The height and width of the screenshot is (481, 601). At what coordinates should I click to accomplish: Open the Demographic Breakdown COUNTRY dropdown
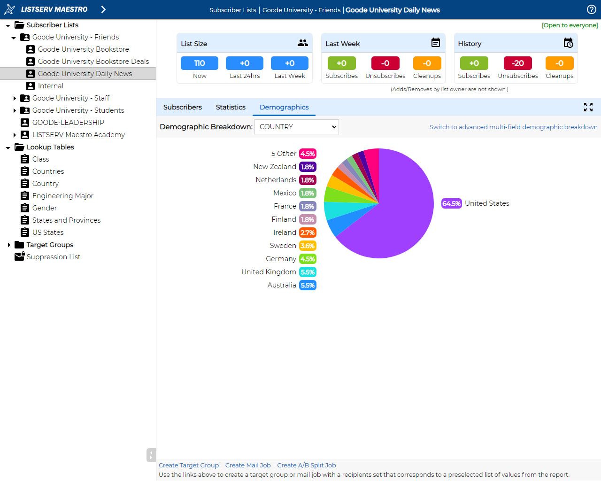point(296,127)
